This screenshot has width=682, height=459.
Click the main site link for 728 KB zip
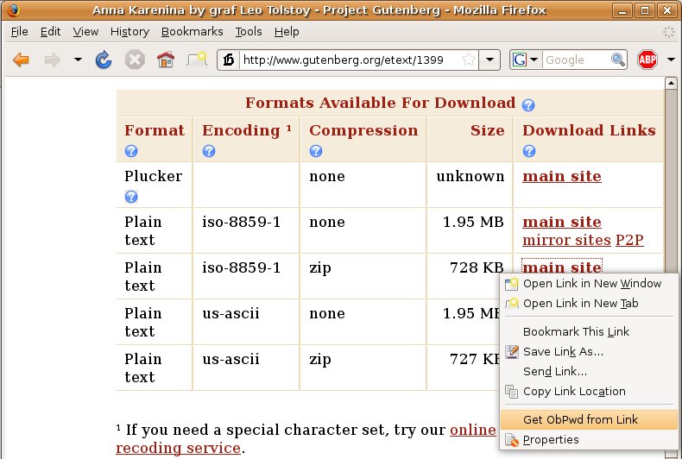click(562, 267)
